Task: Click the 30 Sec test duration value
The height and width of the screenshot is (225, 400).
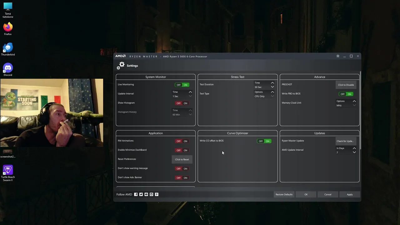Action: coord(258,87)
